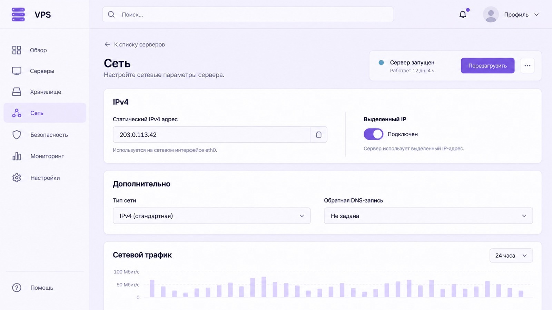Click the Дополнительно section heading
Viewport: 552px width, 310px height.
point(141,184)
